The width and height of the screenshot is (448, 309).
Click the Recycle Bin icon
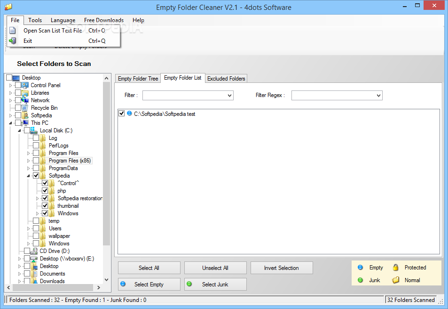[x=25, y=108]
